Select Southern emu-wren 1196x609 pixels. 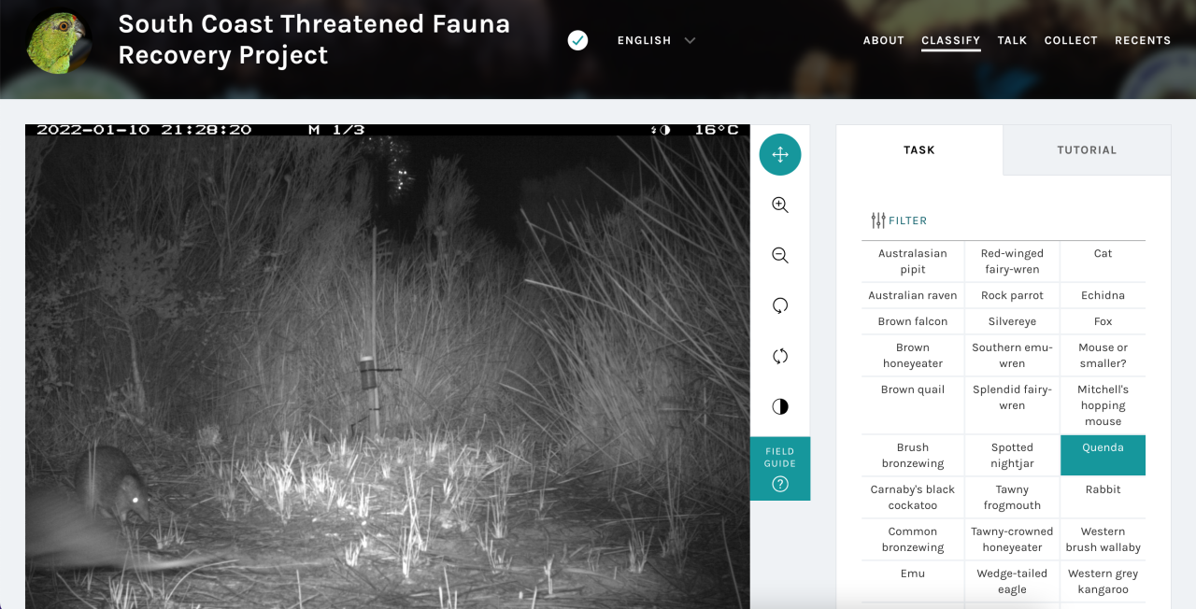click(1012, 355)
